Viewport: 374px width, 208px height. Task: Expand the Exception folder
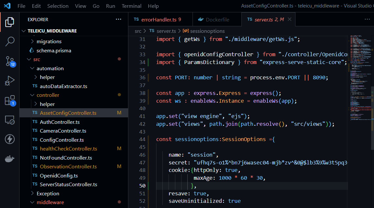click(48, 193)
